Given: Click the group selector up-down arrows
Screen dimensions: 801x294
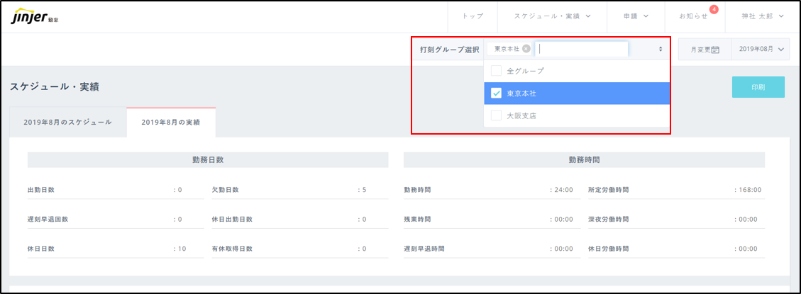Looking at the screenshot, I should click(661, 49).
